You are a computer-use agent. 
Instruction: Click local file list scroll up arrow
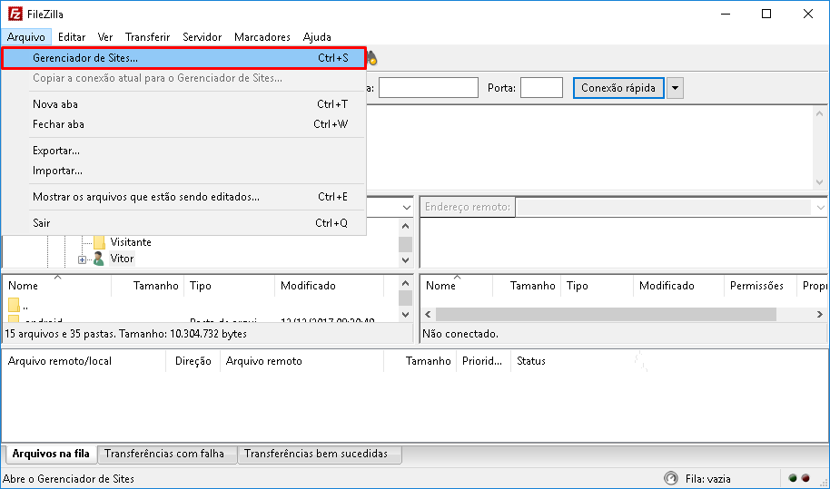coord(406,283)
